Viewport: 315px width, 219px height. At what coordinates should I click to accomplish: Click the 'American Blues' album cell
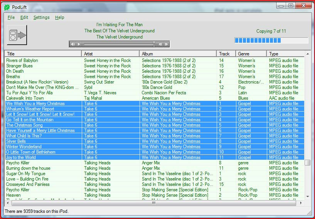[156, 98]
